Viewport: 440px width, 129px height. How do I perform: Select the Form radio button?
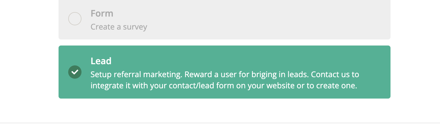click(x=75, y=19)
